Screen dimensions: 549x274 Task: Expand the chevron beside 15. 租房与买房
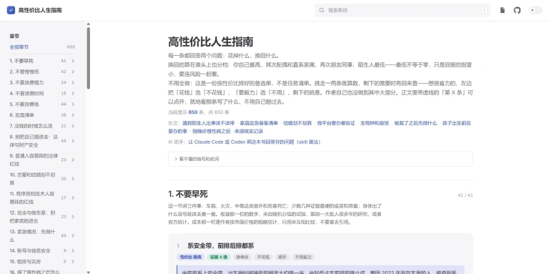pos(73,261)
